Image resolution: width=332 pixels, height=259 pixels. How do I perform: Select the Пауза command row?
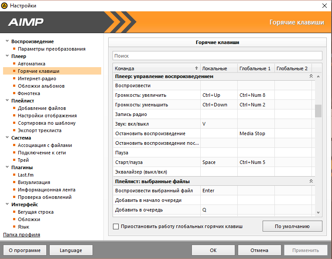click(214, 153)
